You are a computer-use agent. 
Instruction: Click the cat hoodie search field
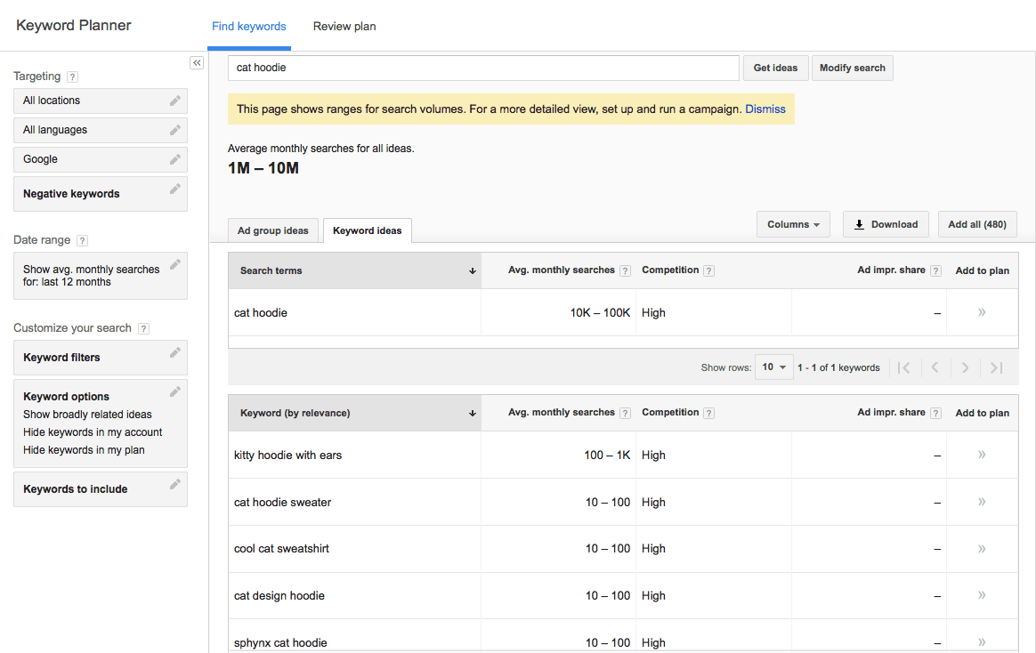coord(483,68)
